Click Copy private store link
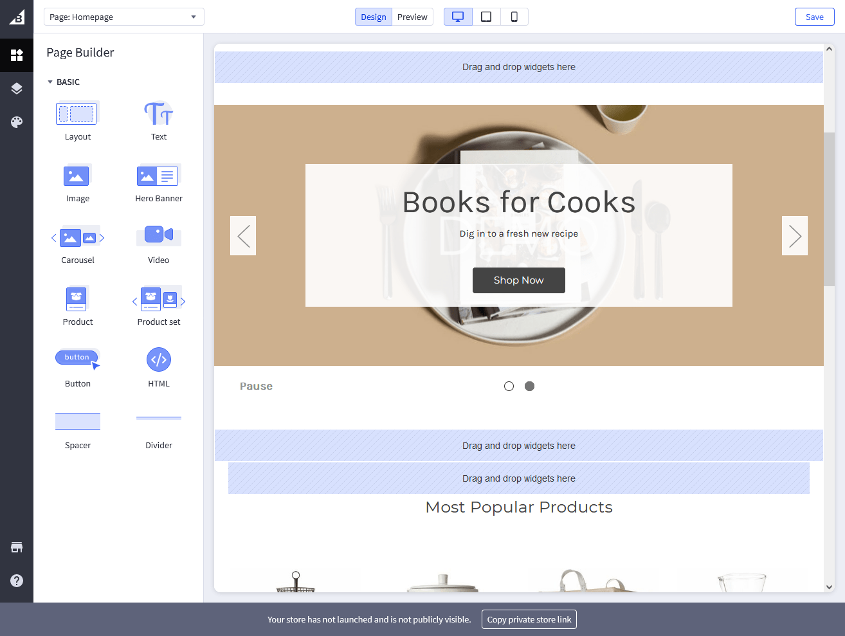Viewport: 845px width, 636px height. [x=529, y=619]
